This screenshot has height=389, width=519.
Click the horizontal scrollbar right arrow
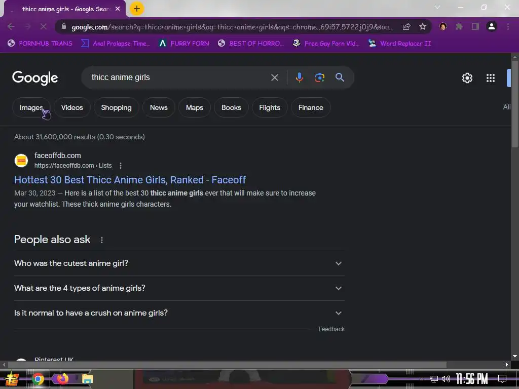[506, 365]
